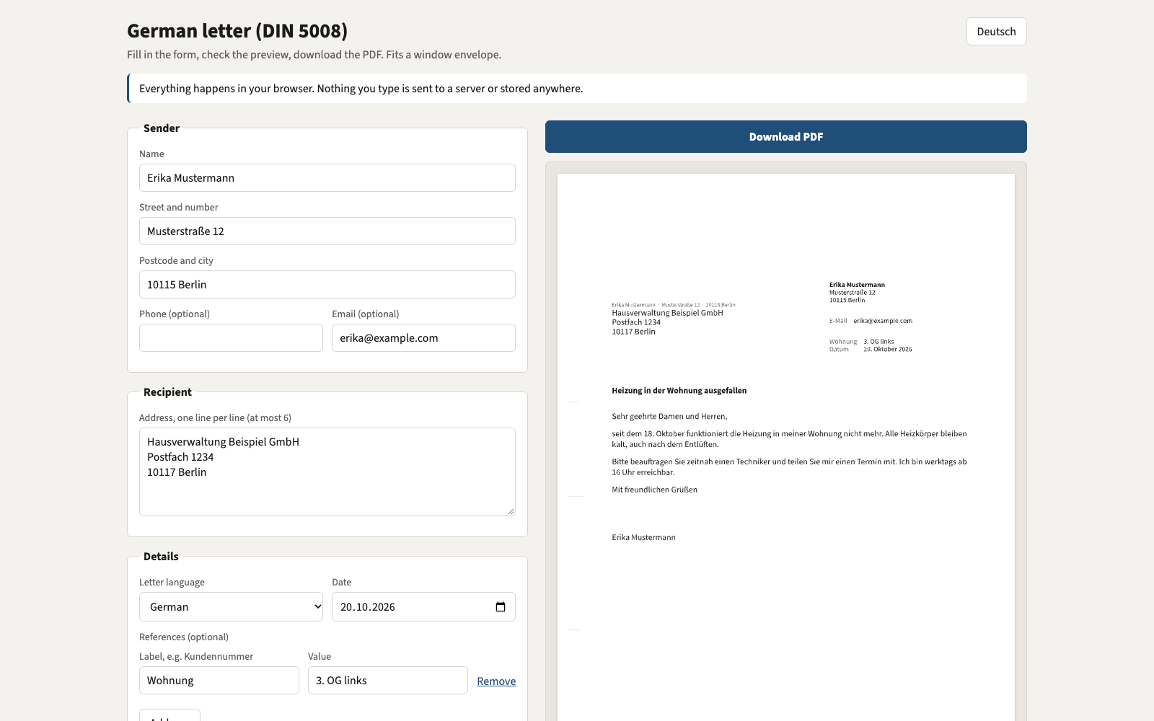Click the Download PDF button
Screen dimensions: 1154x721
click(x=786, y=137)
